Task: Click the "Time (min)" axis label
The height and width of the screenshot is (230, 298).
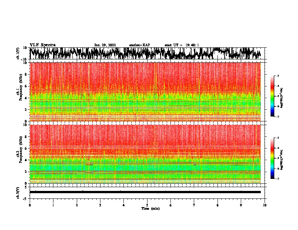Action: [x=151, y=209]
